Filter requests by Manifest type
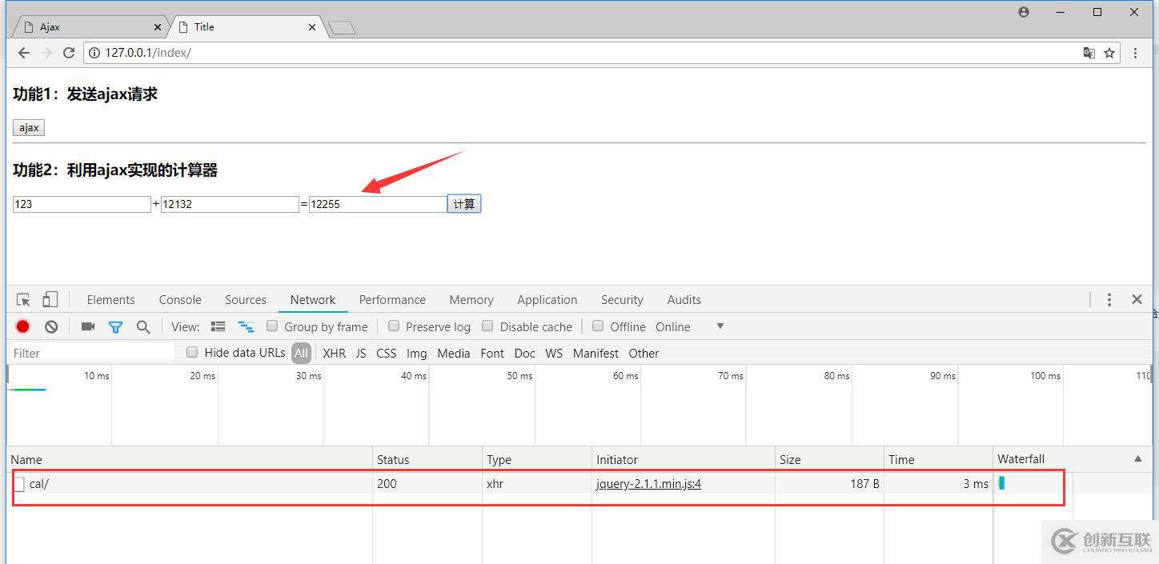This screenshot has width=1159, height=564. click(x=596, y=354)
